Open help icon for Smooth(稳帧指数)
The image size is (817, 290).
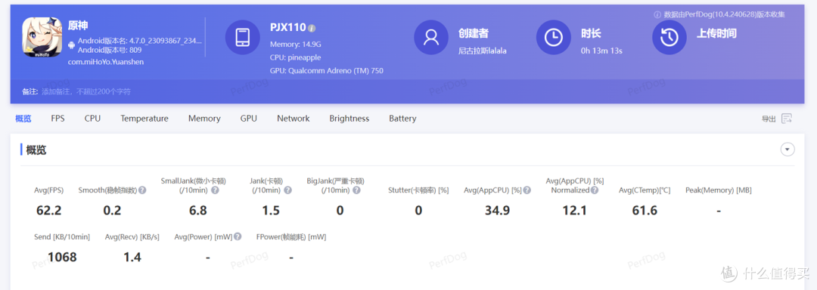142,190
